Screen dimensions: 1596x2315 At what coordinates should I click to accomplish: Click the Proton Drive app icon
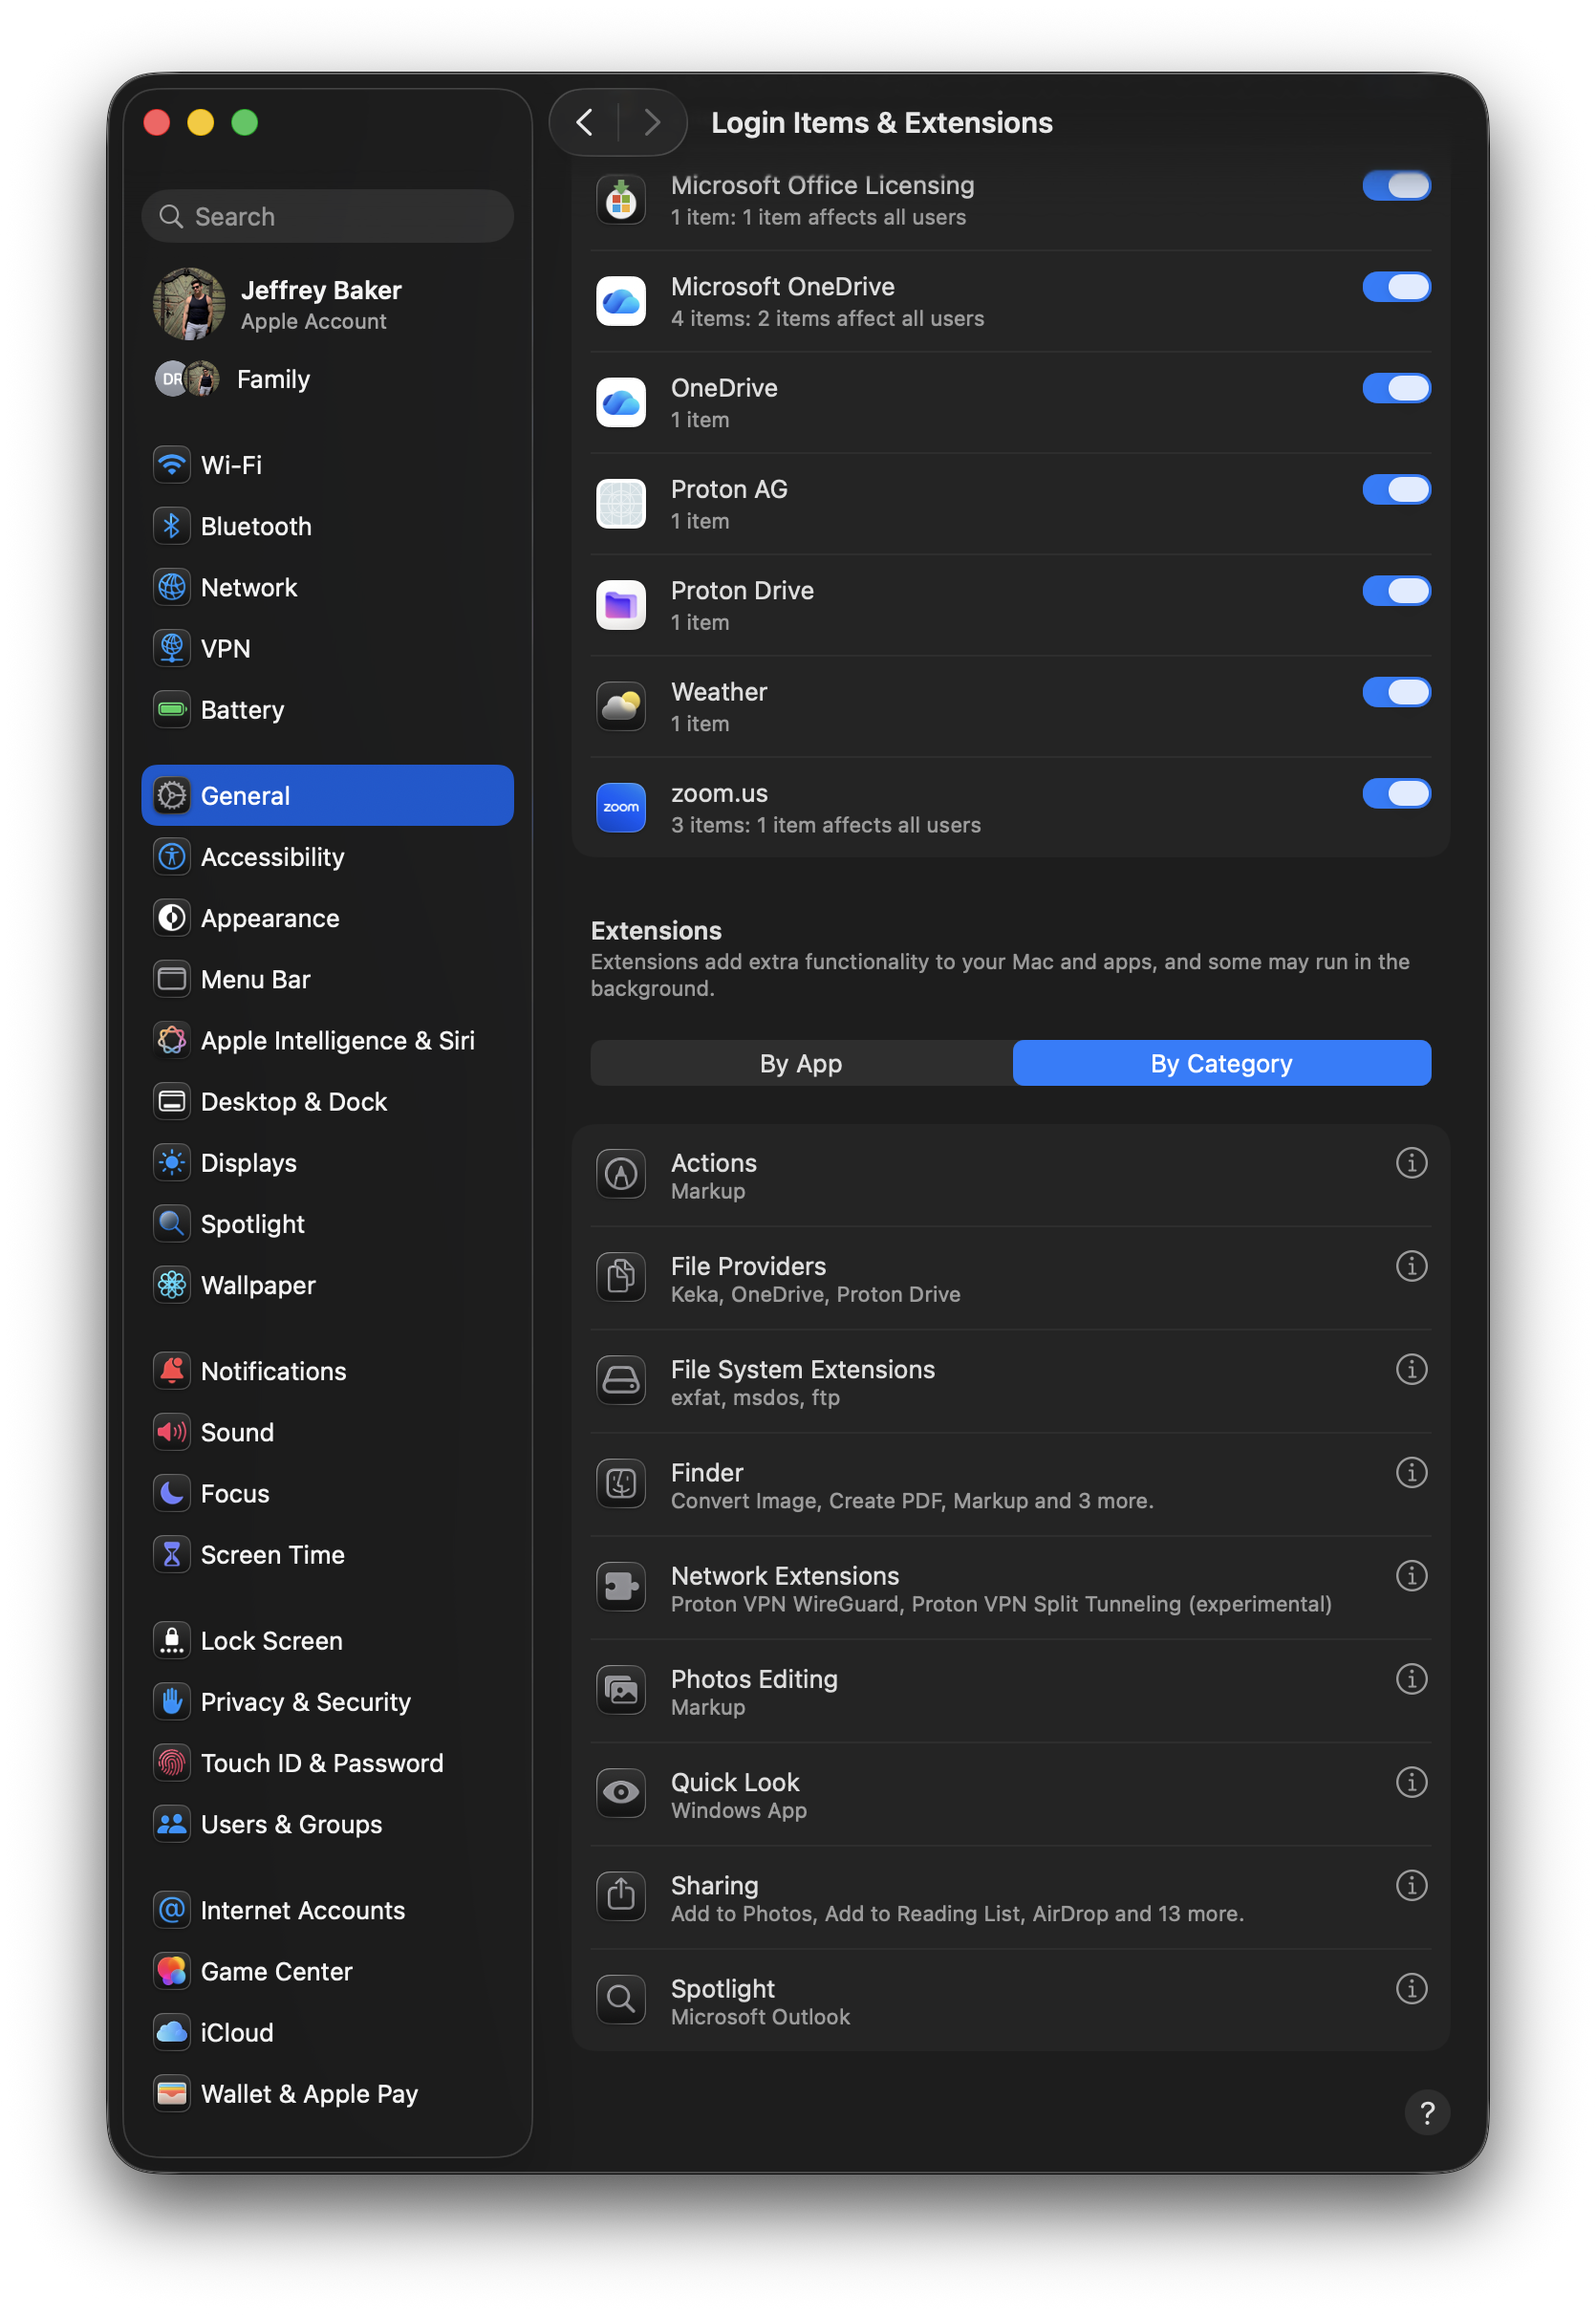pos(621,605)
